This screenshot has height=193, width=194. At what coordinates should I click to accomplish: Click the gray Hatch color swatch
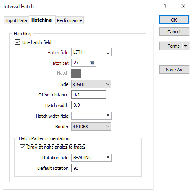(76, 73)
